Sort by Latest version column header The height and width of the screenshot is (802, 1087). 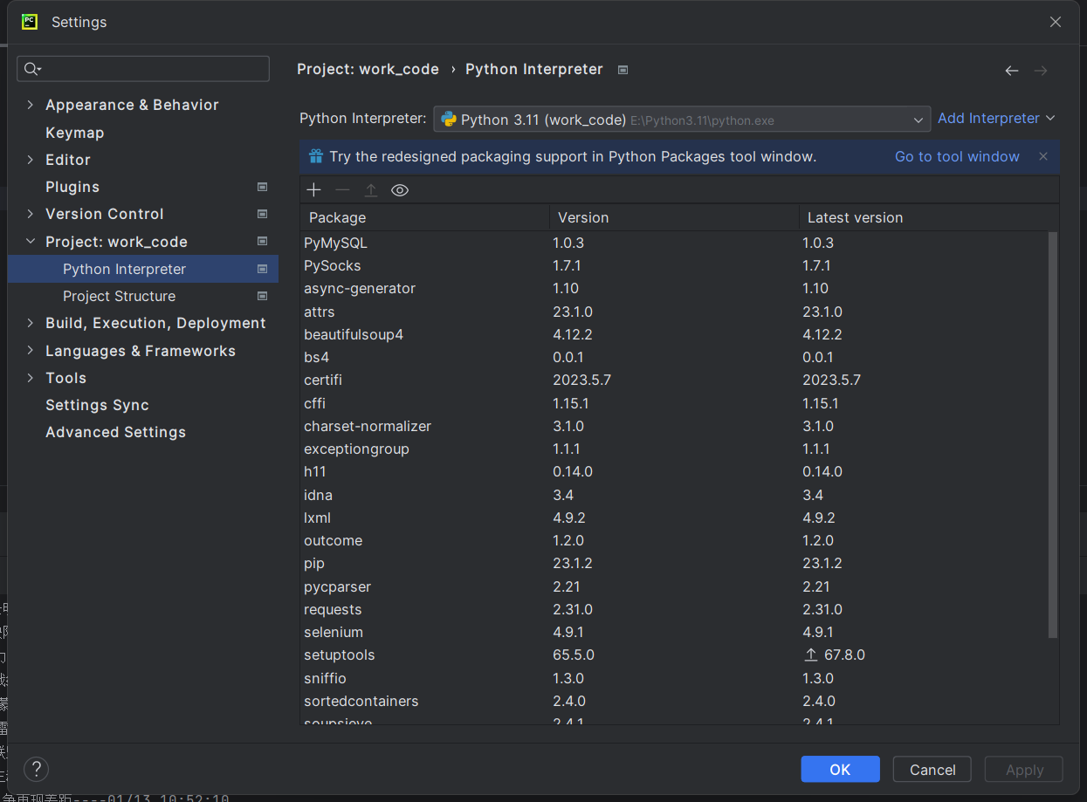coord(928,217)
